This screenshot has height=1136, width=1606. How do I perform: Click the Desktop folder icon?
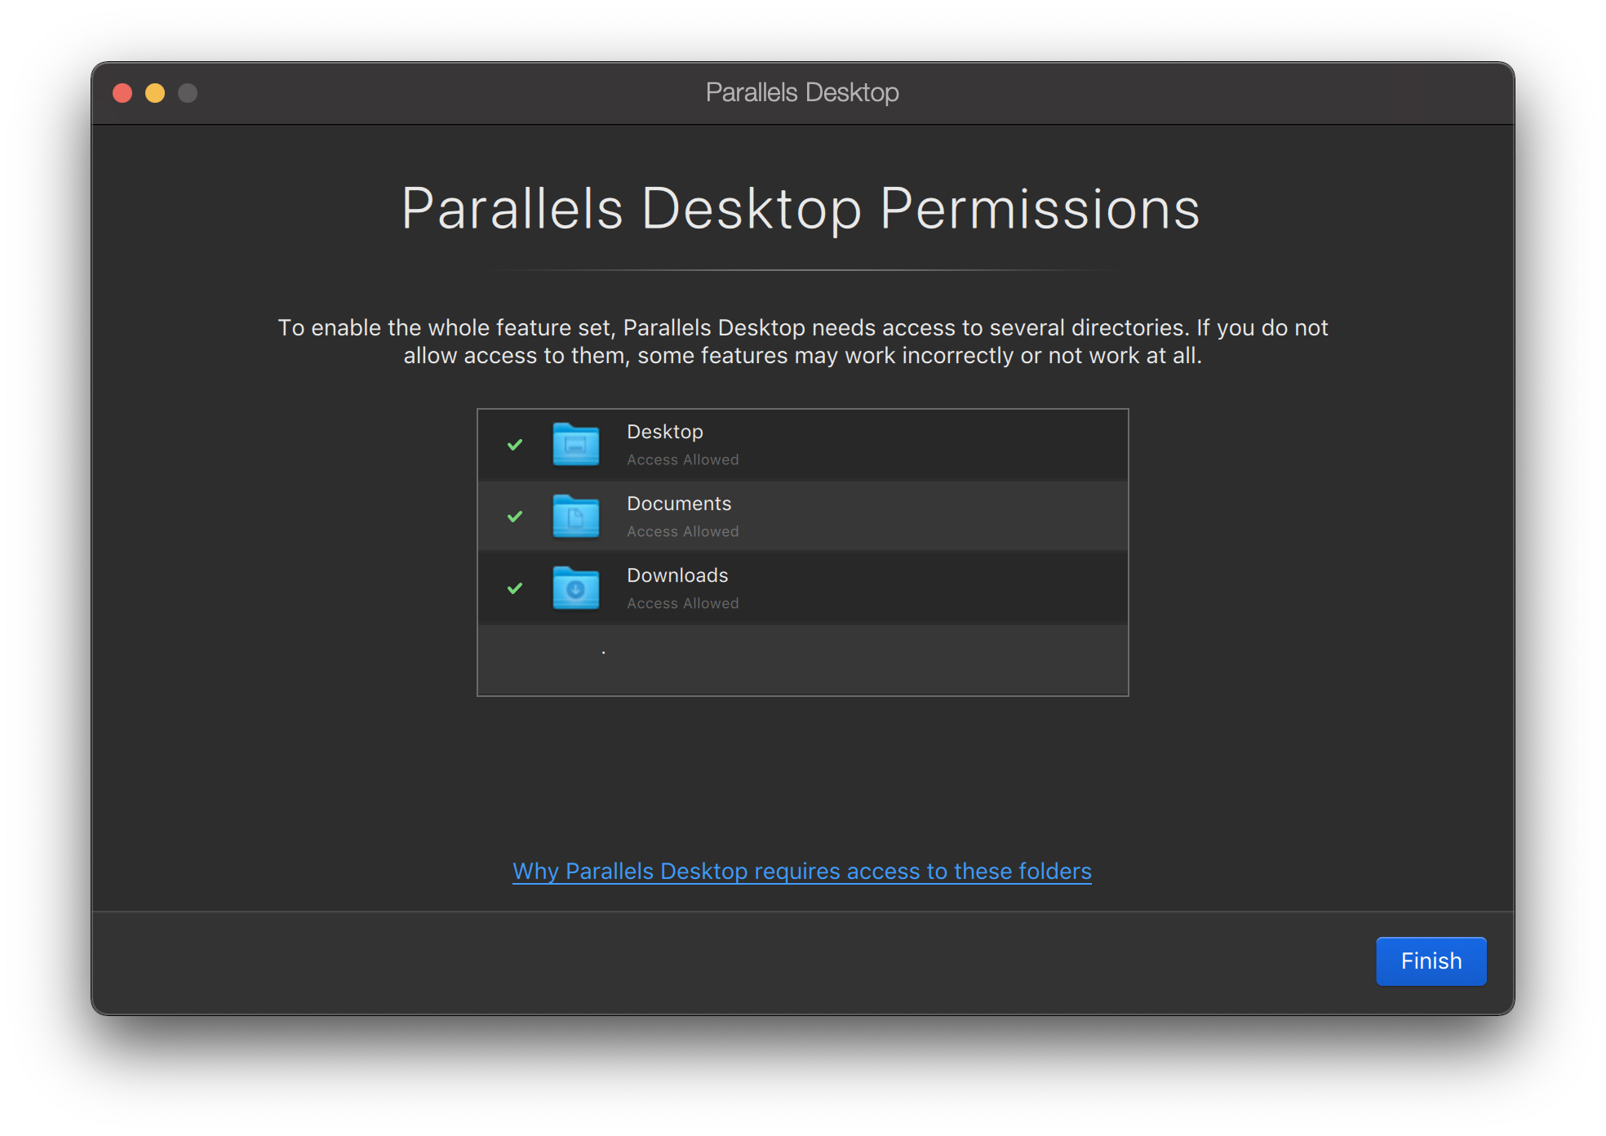click(574, 445)
